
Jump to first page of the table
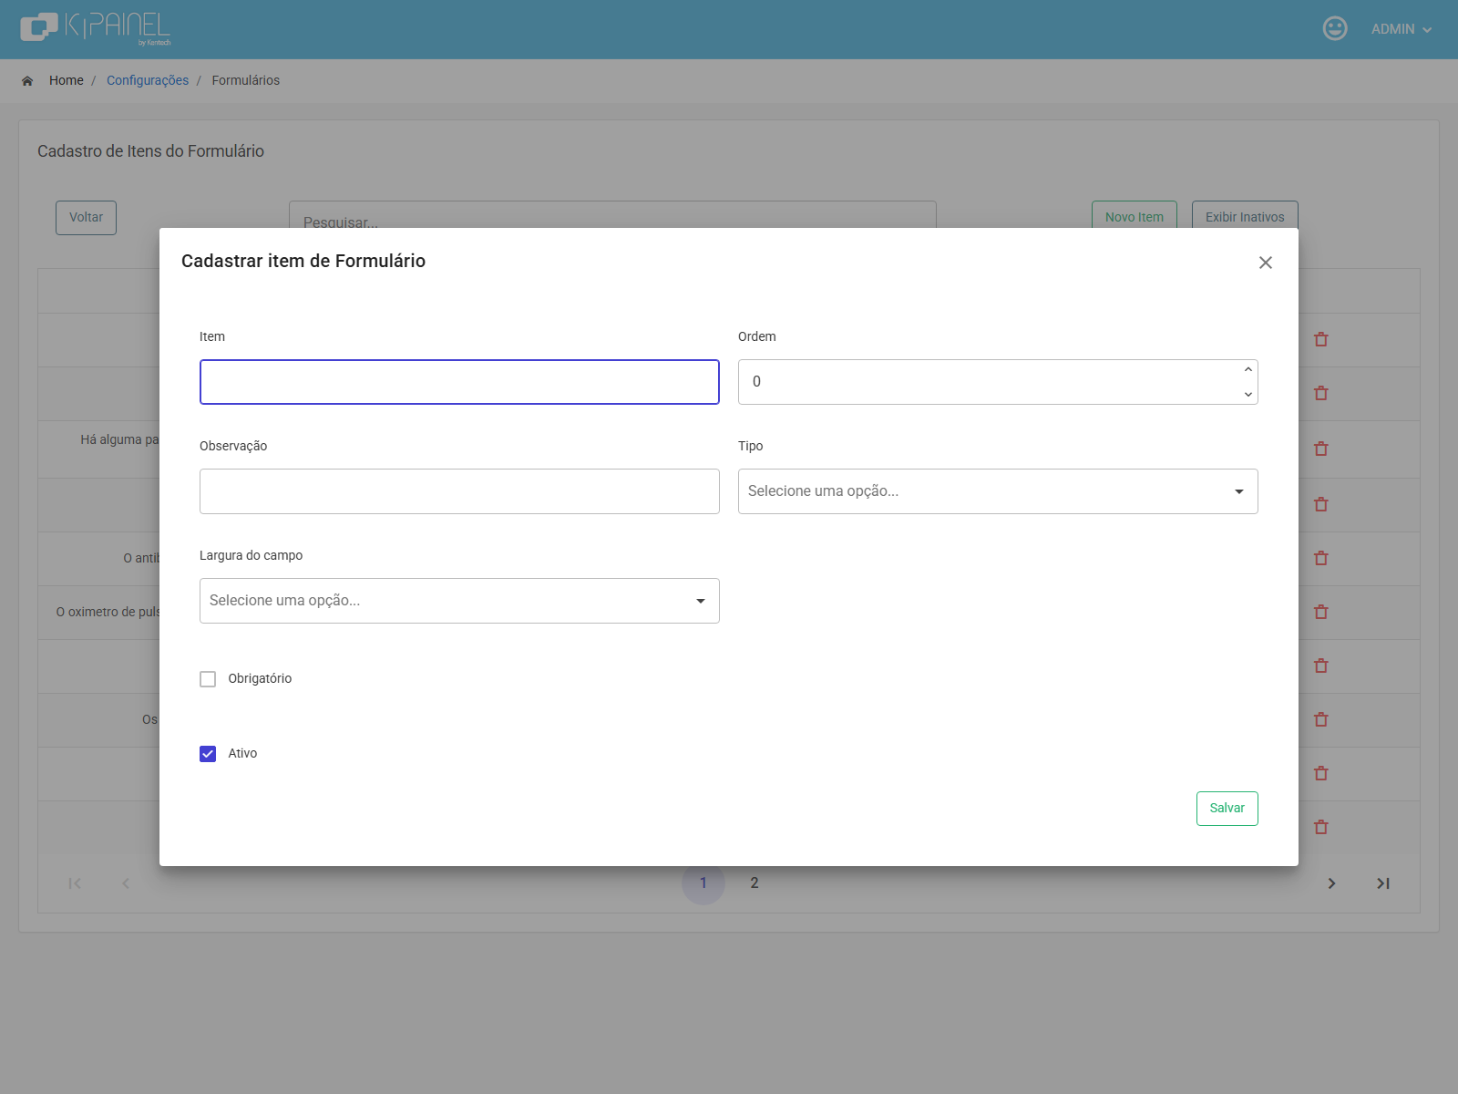(75, 883)
